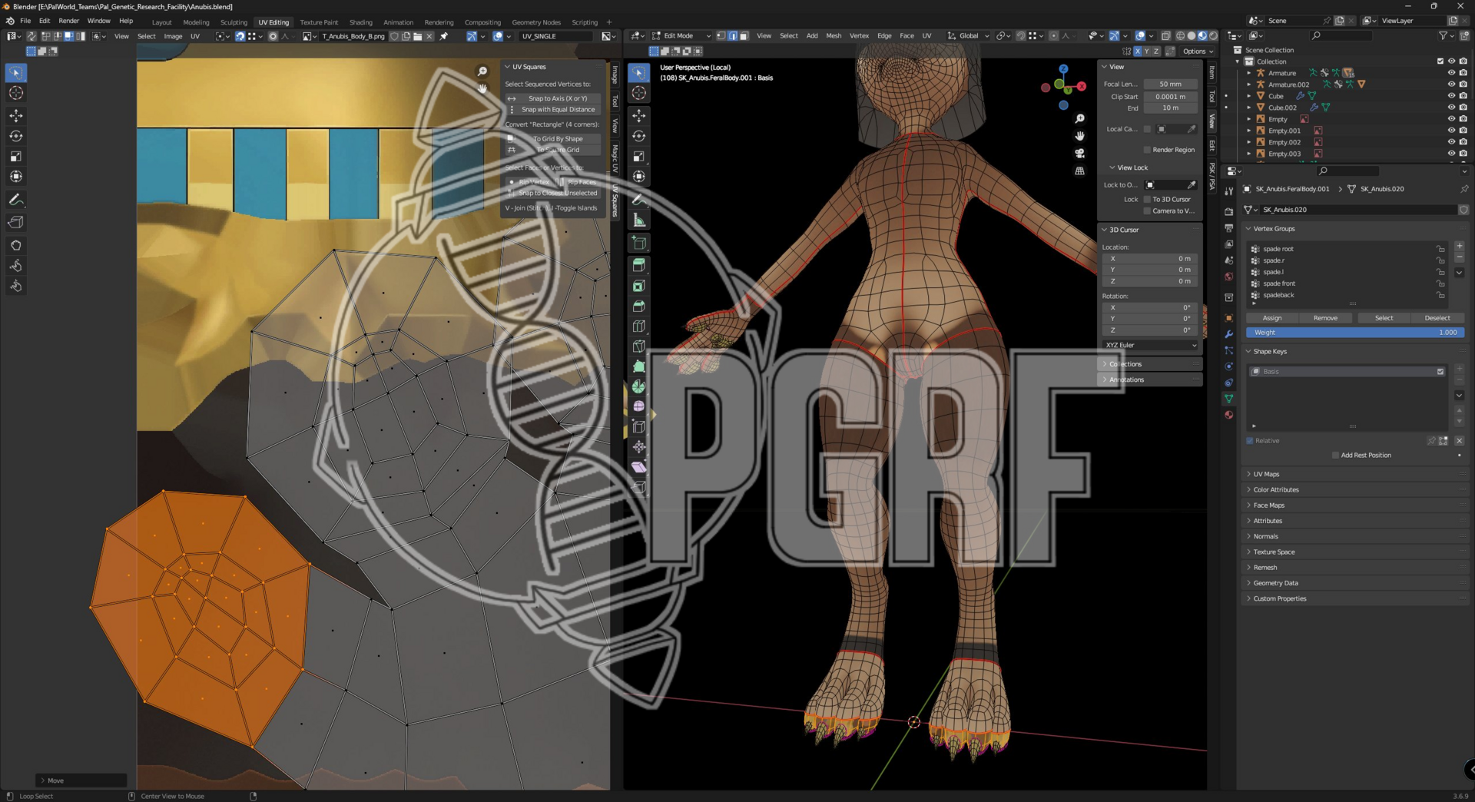
Task: Hide the Armature object in outliner
Action: (1451, 73)
